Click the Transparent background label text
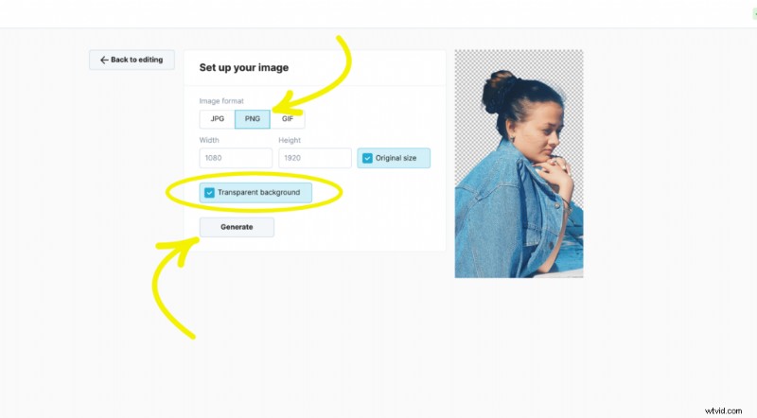Viewport: 757px width, 418px height. pos(258,192)
